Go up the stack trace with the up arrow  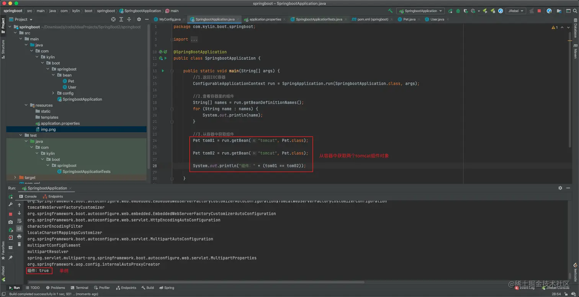pyautogui.click(x=19, y=205)
